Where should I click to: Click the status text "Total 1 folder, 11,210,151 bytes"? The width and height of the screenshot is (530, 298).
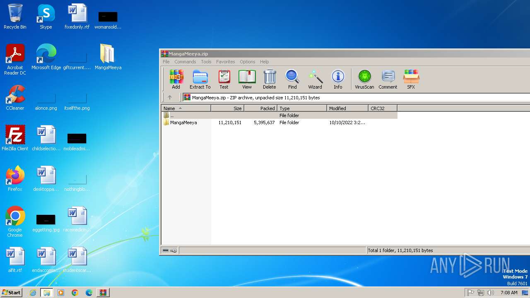400,250
